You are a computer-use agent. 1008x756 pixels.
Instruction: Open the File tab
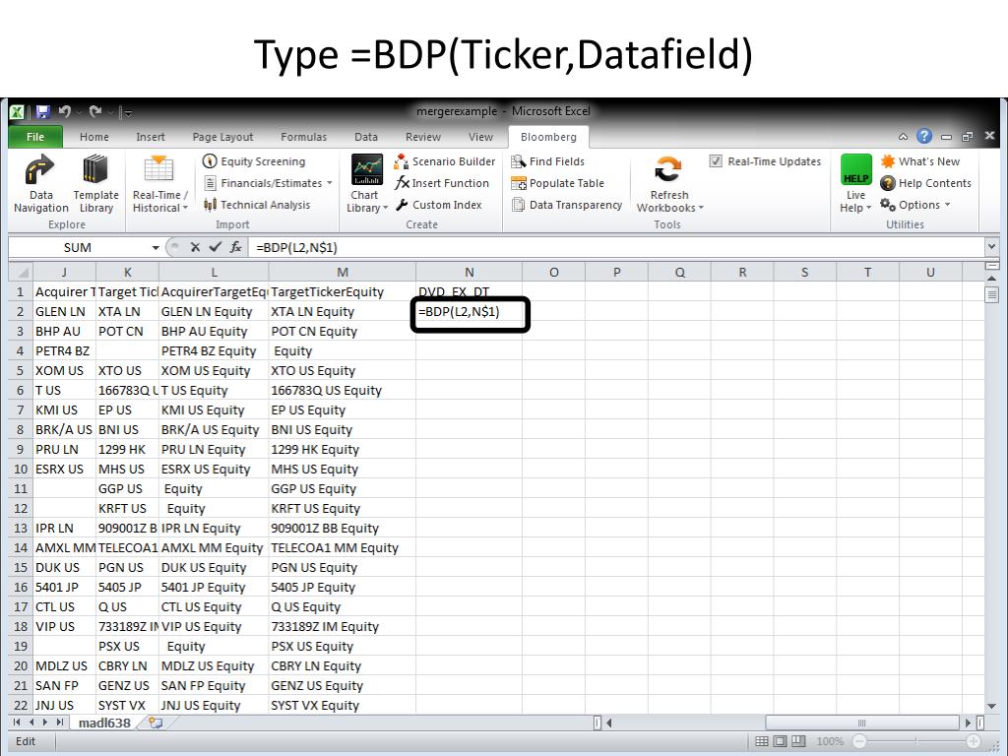35,136
